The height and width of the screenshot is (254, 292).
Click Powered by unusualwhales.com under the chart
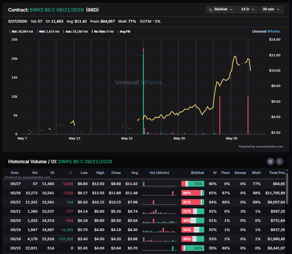(261, 147)
